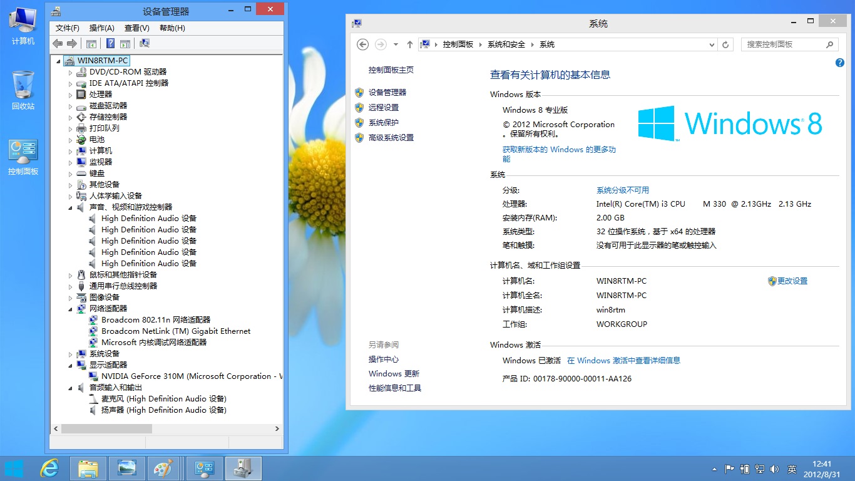
Task: Expand DVD/CD-ROM 驱动器 node
Action: pyautogui.click(x=71, y=72)
